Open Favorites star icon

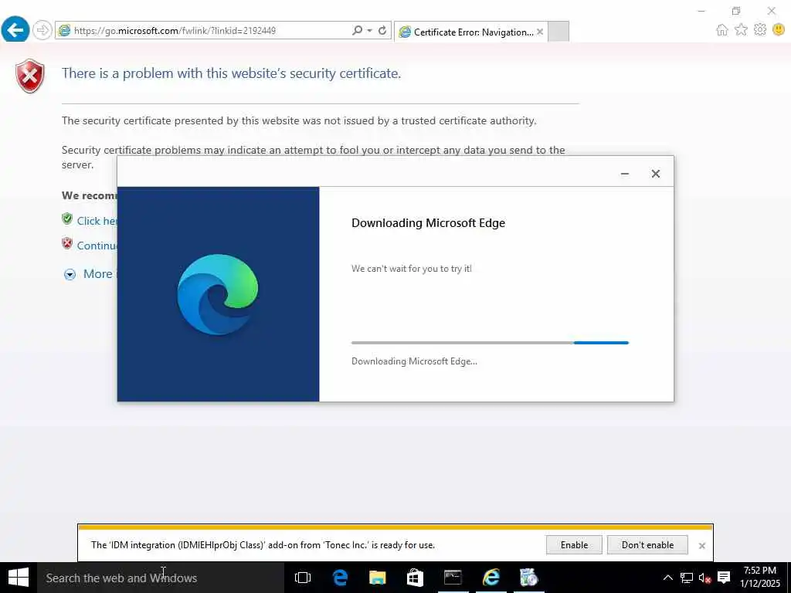coord(741,30)
